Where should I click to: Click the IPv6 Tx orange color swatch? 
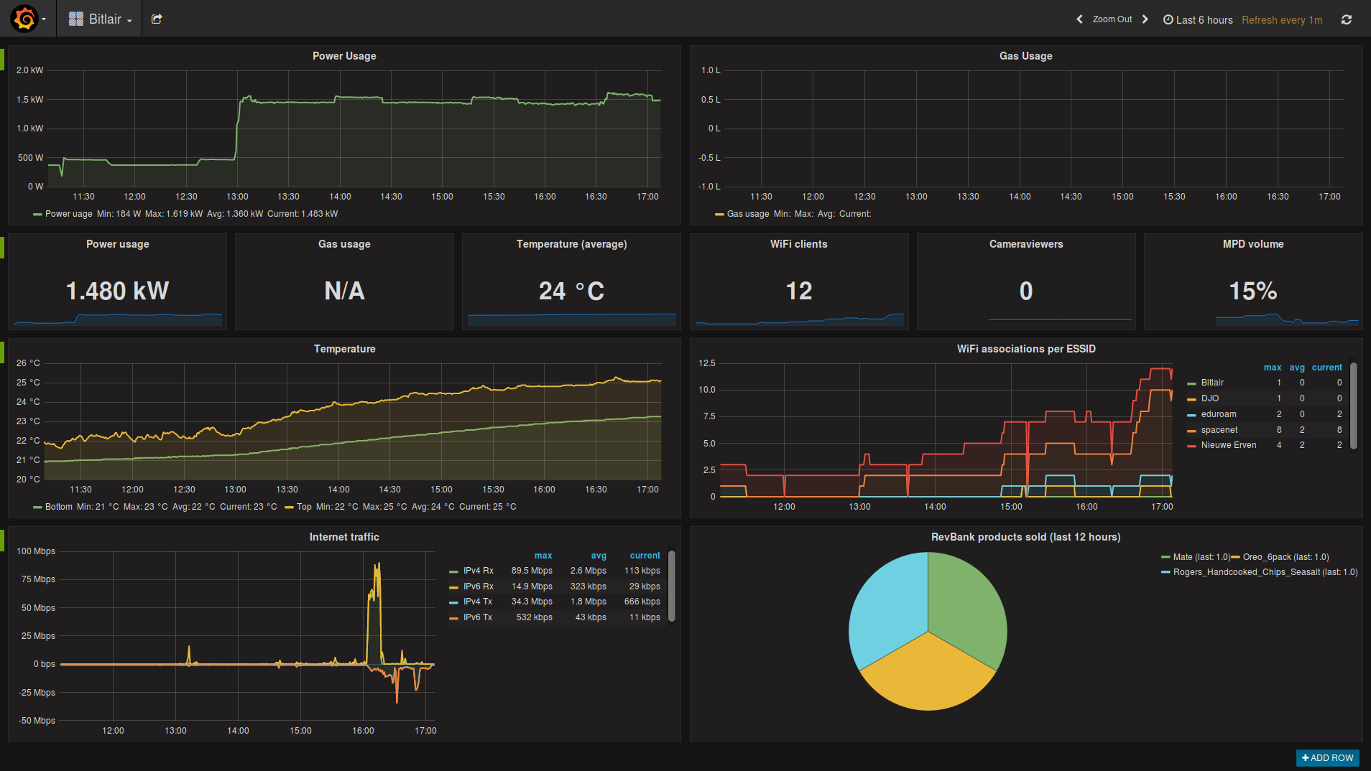pos(453,618)
